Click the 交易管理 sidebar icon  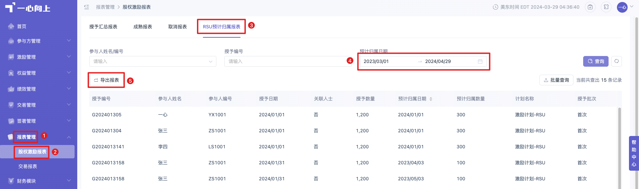11,105
